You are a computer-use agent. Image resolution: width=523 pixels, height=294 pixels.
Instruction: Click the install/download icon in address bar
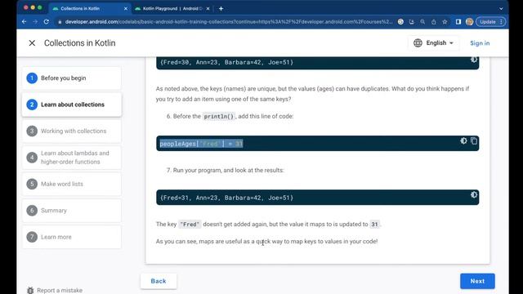pyautogui.click(x=412, y=22)
